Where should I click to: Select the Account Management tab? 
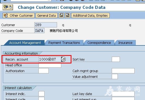[x=25, y=43]
